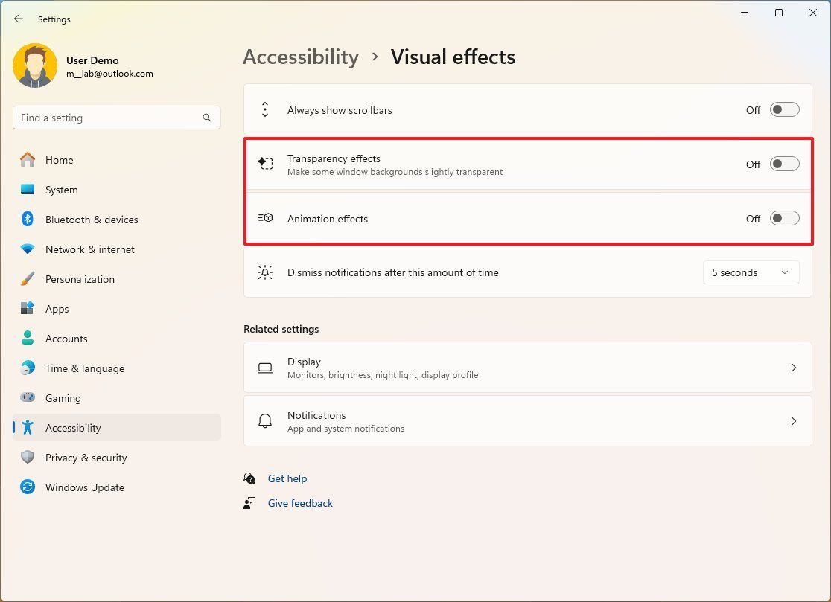Click the Settings window title text
Viewport: 831px width, 602px height.
[x=54, y=19]
